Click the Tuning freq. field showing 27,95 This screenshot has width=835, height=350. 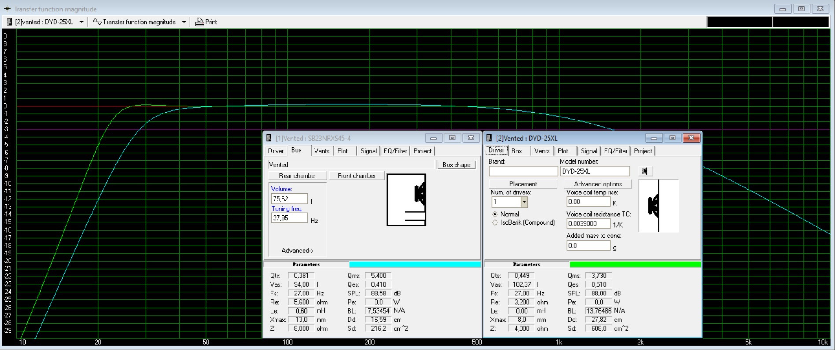[x=289, y=218]
